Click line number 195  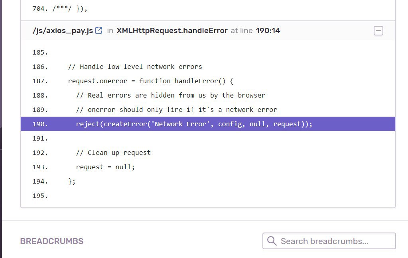point(40,195)
